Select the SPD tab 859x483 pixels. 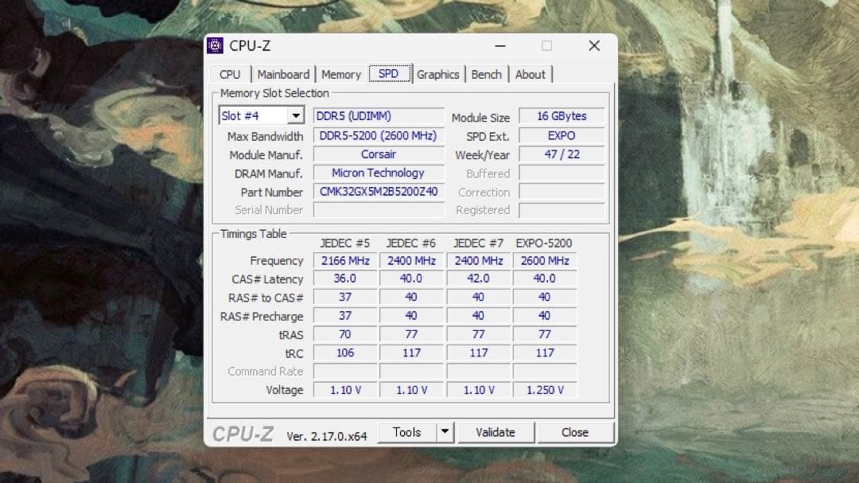[x=388, y=73]
